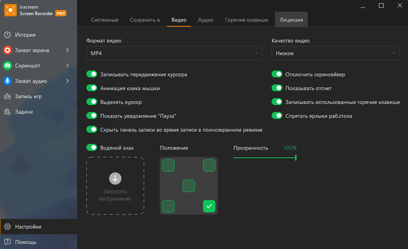Viewport: 408px width, 249px height.
Task: Select center watermark position
Action: pos(189,186)
